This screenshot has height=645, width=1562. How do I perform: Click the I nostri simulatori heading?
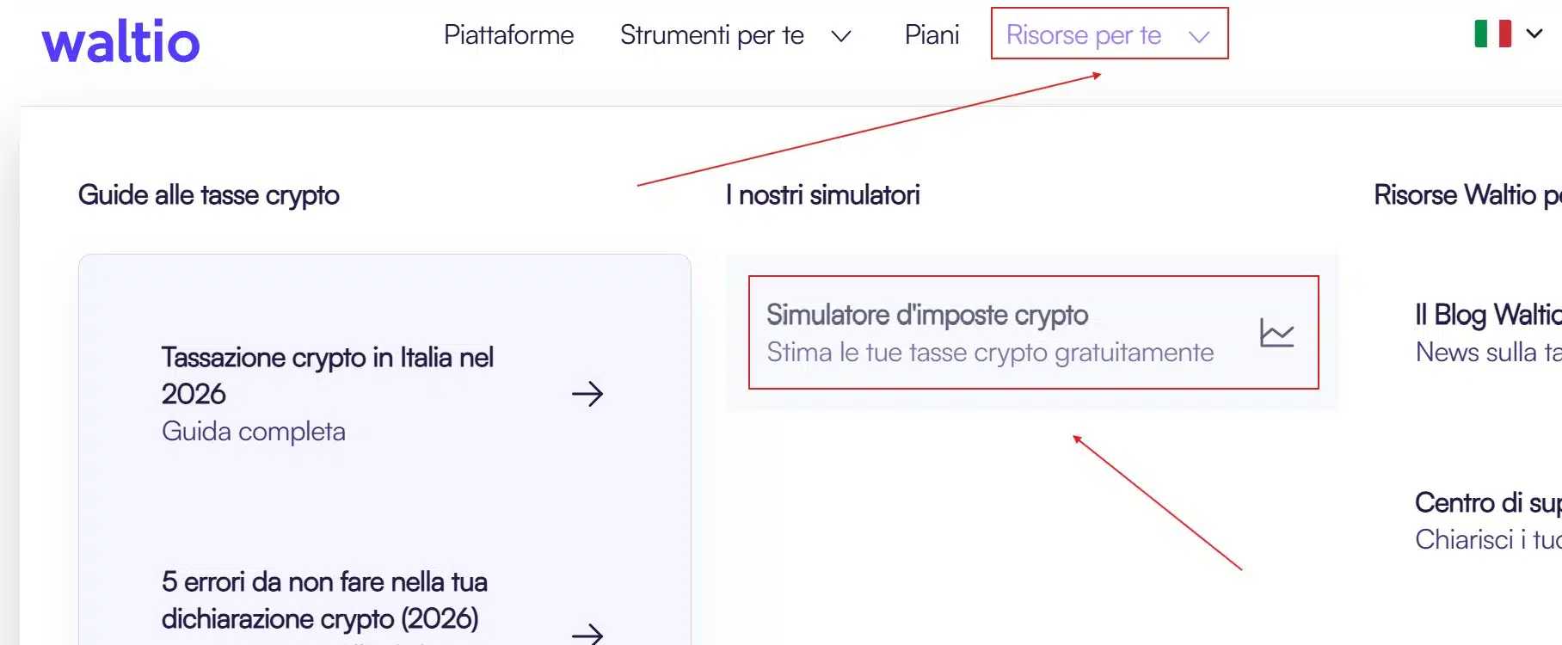[x=822, y=195]
